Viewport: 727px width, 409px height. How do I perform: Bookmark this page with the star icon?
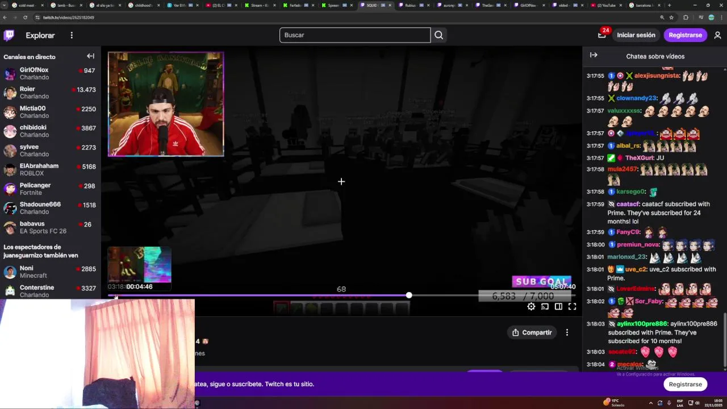click(671, 18)
